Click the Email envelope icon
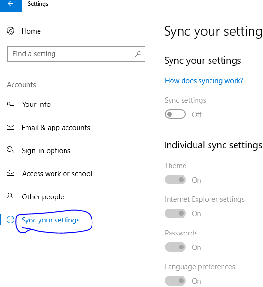The image size is (263, 287). click(11, 127)
